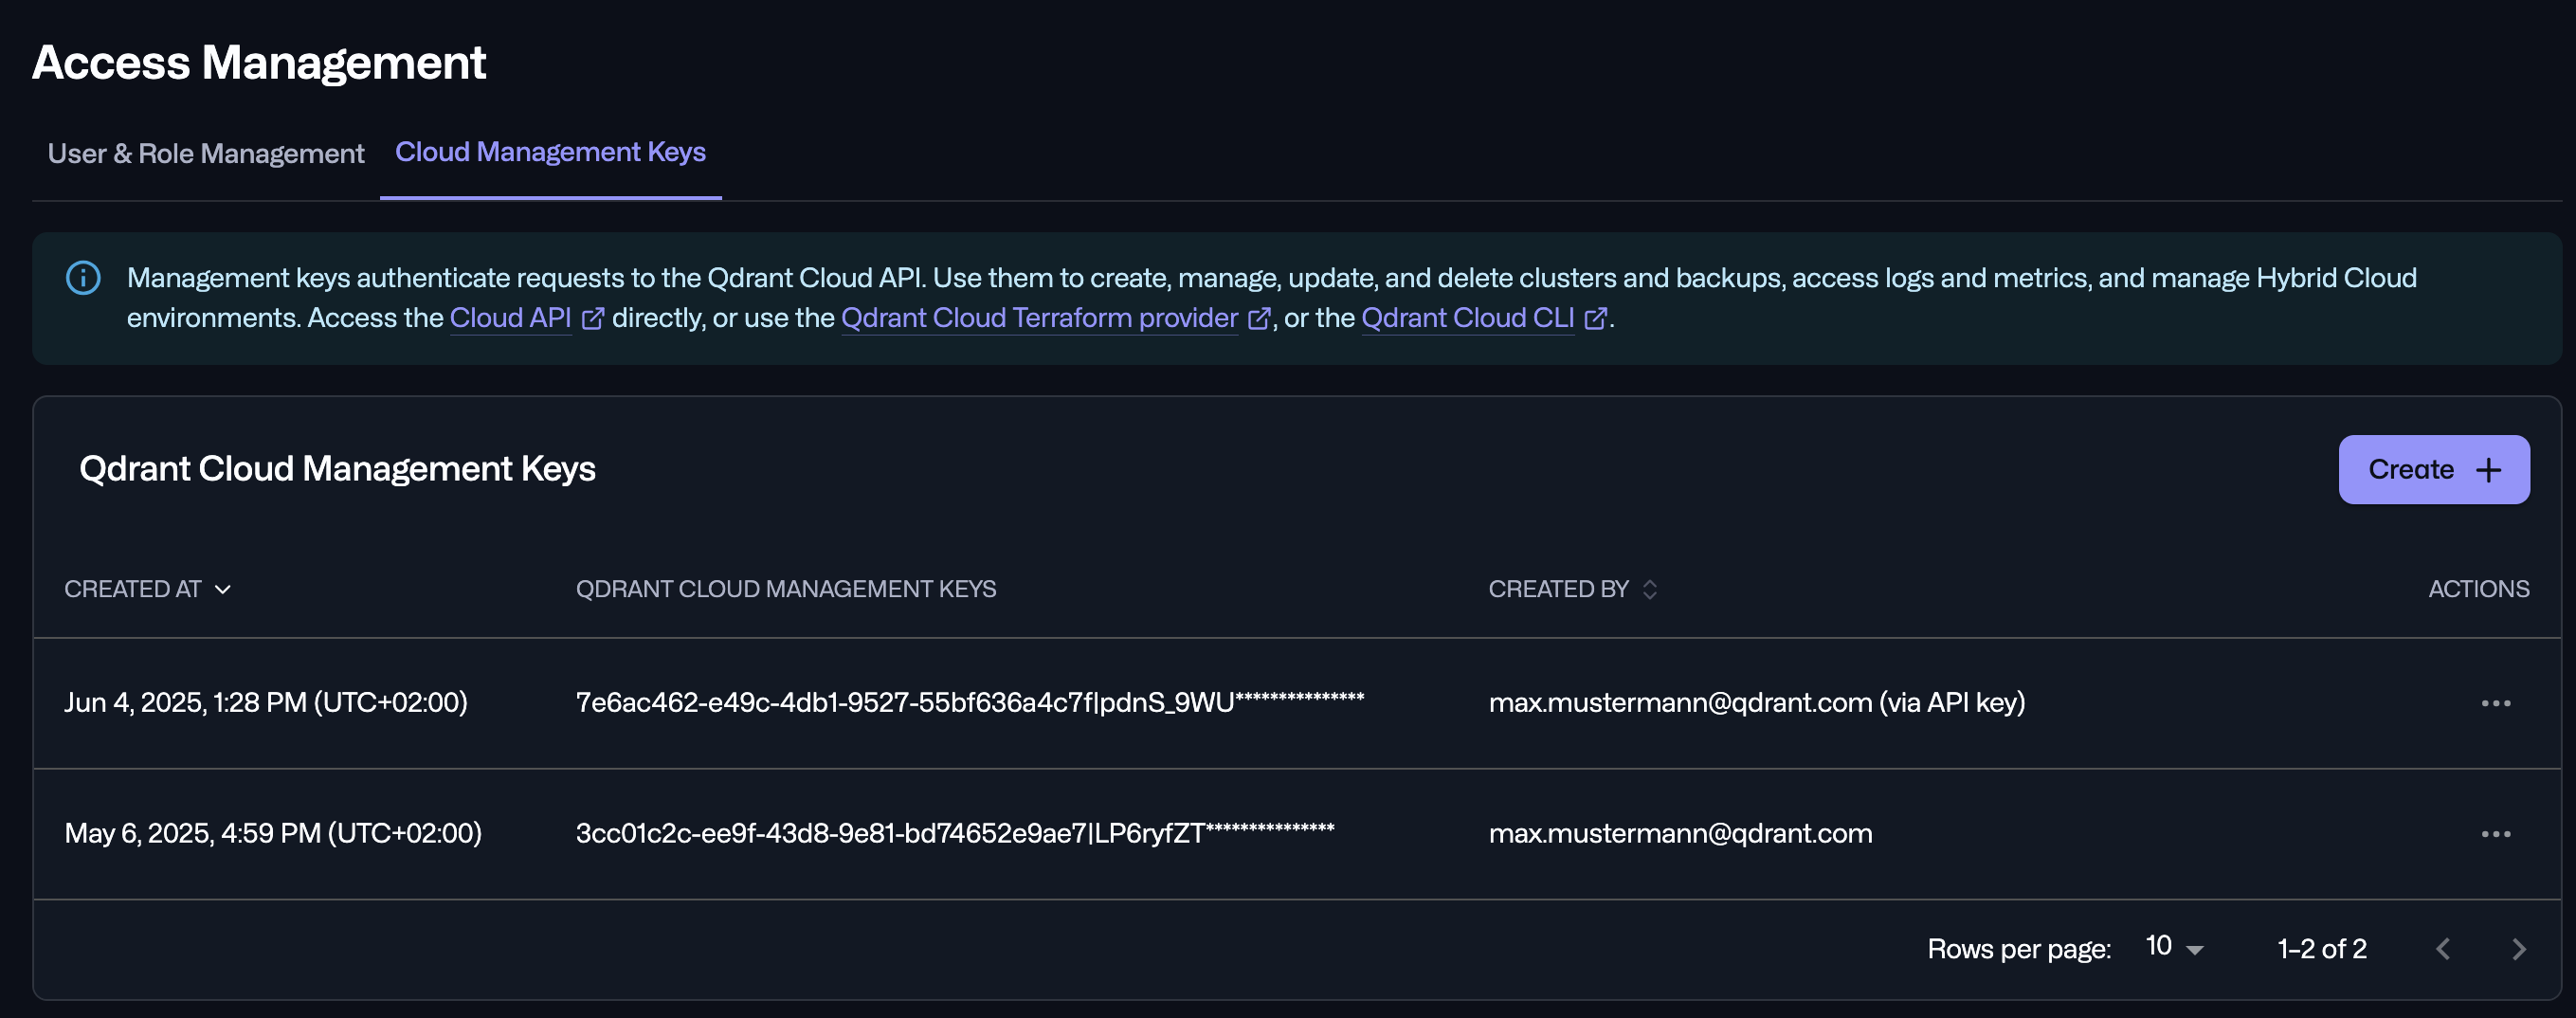Open actions menu for Jun 4 key
The width and height of the screenshot is (2576, 1018).
click(2496, 703)
